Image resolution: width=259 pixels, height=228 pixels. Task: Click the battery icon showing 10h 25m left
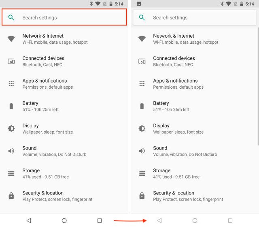(x=11, y=106)
